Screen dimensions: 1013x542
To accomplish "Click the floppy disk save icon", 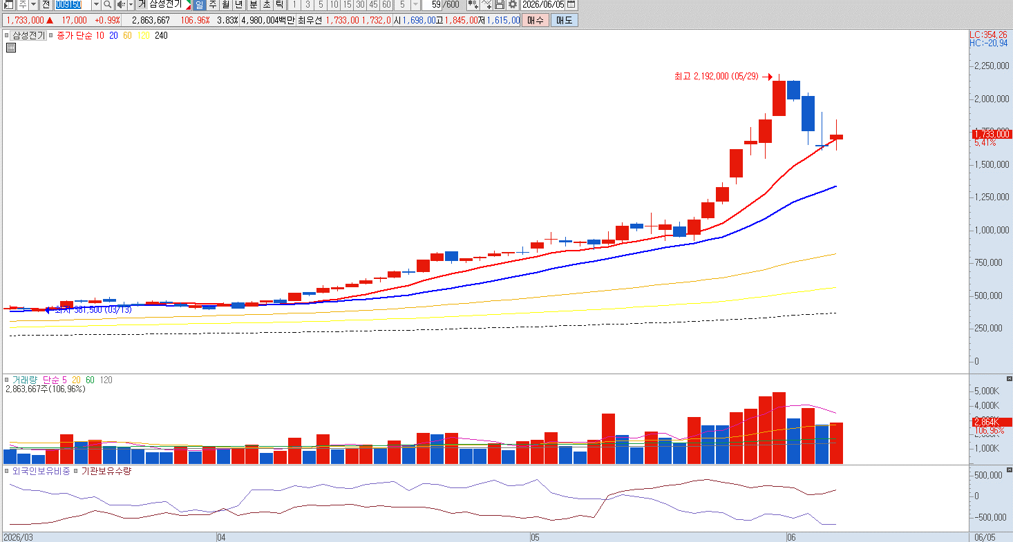I will 500,5.
